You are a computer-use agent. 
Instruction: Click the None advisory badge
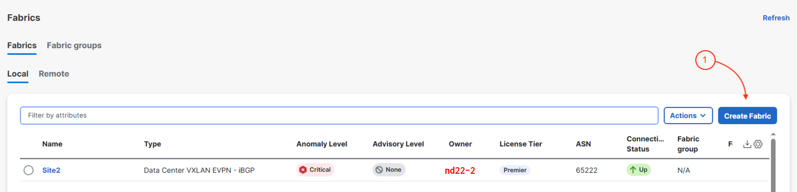[x=389, y=170]
